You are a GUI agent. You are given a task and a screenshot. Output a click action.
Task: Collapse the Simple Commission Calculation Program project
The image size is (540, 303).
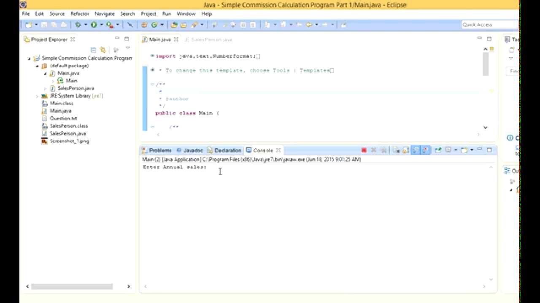pos(30,58)
